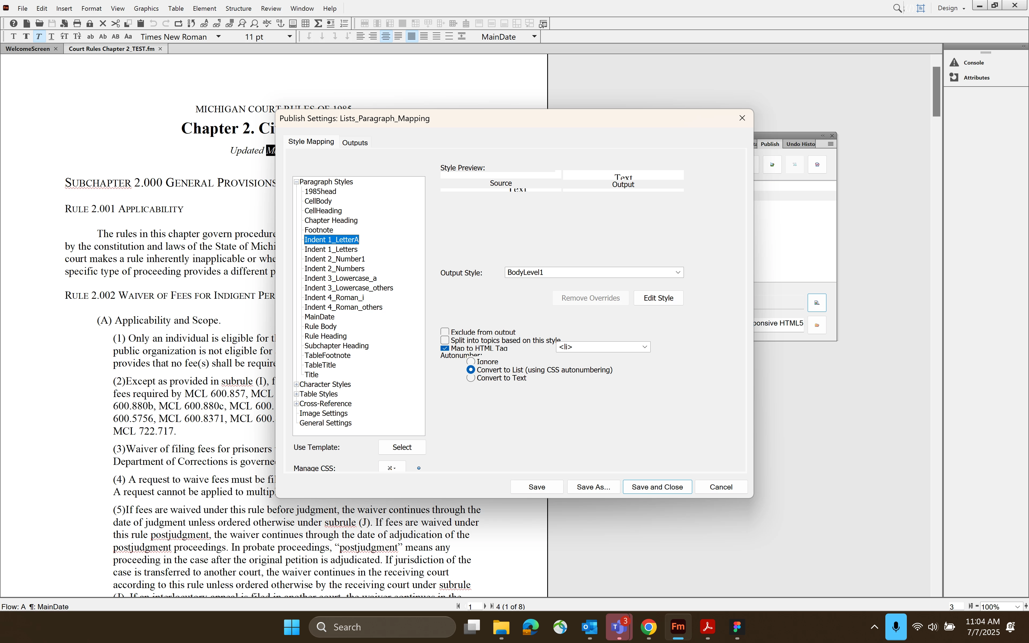This screenshot has height=643, width=1029.
Task: Click the Spell check abc icon
Action: pos(267,23)
